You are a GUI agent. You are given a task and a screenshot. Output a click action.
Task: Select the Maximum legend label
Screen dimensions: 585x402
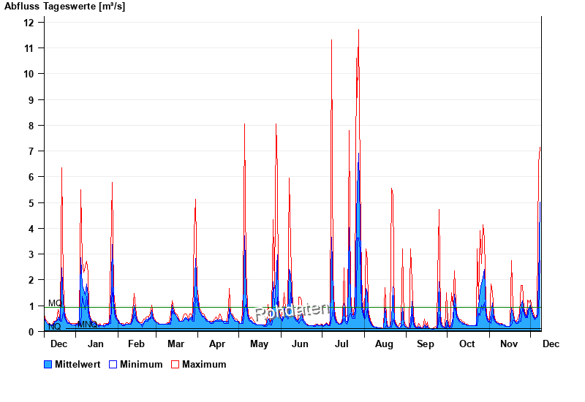[x=204, y=364]
